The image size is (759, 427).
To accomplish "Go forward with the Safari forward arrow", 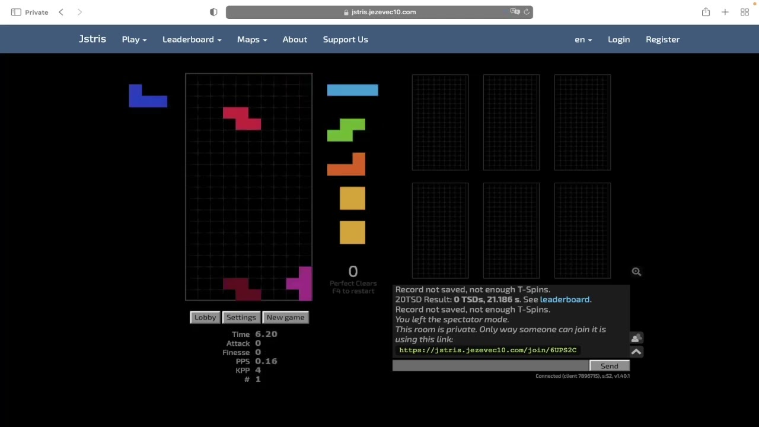I will (x=79, y=12).
